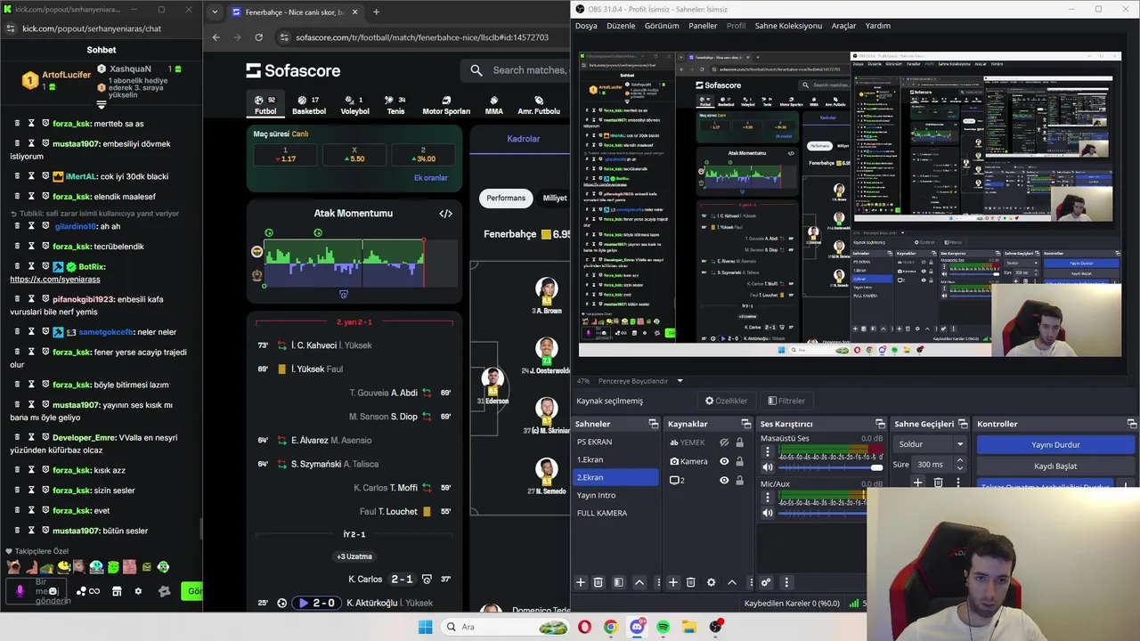Toggle visibility of YEMEK source
Screen dimensions: 1140x641
click(x=724, y=442)
